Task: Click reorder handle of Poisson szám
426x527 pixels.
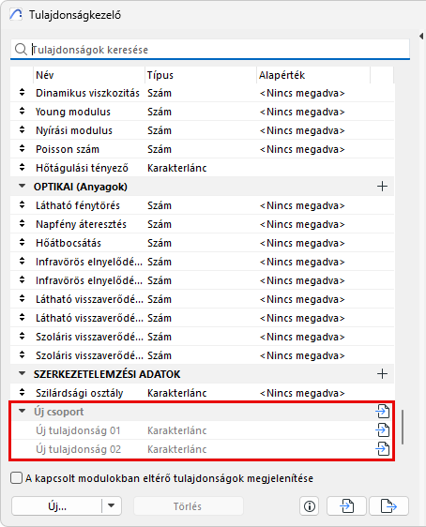Action: [x=22, y=149]
